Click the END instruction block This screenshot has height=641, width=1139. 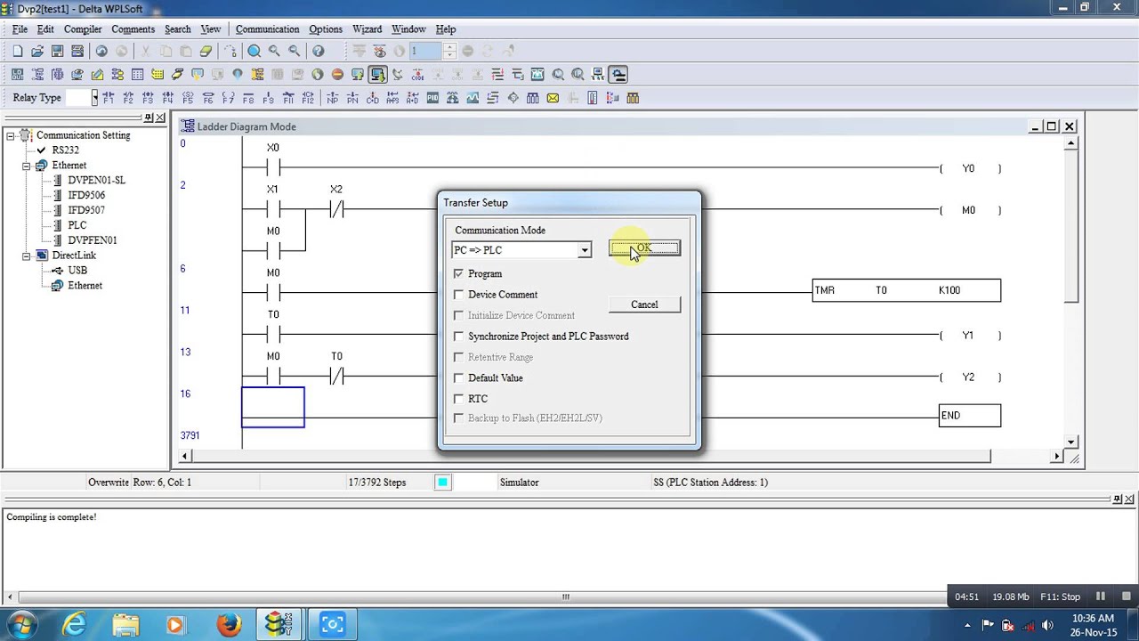[970, 416]
